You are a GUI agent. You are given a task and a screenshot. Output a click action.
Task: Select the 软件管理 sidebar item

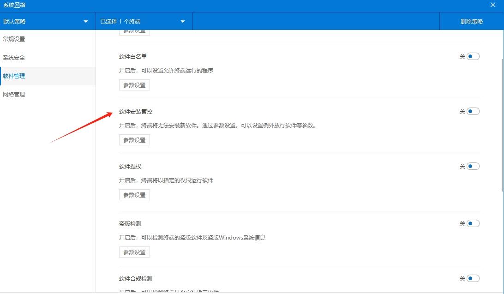click(48, 76)
